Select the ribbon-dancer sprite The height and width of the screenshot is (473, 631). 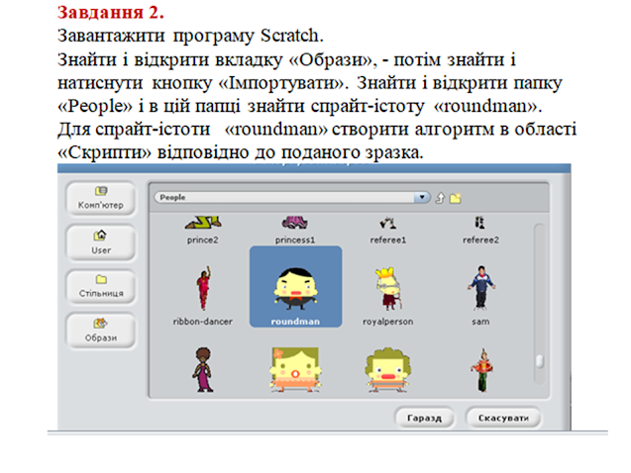(203, 295)
